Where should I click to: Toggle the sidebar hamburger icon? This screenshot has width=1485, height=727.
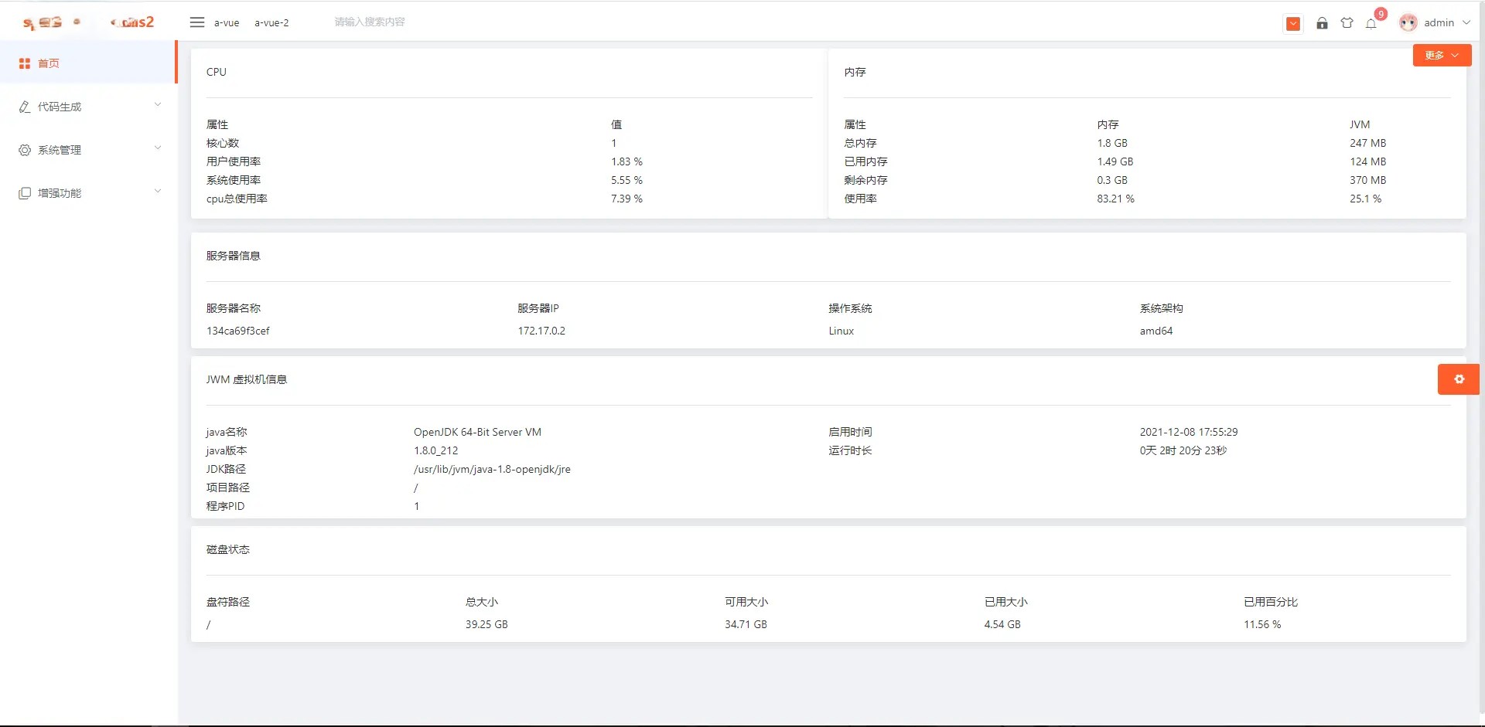(197, 22)
